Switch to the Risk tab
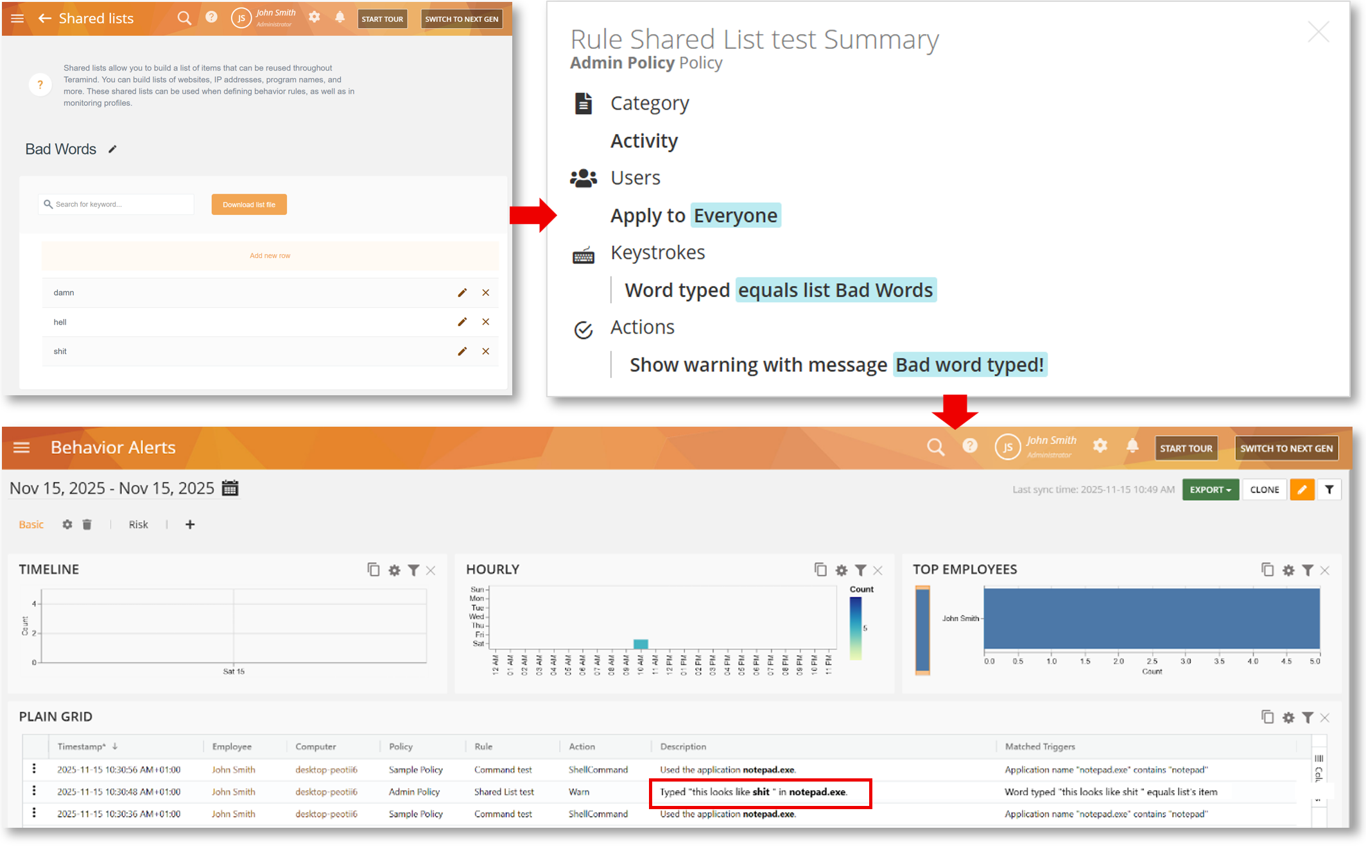 point(138,525)
